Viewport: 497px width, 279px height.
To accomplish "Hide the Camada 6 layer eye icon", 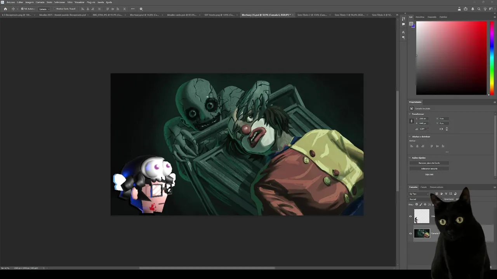I will click(x=410, y=233).
